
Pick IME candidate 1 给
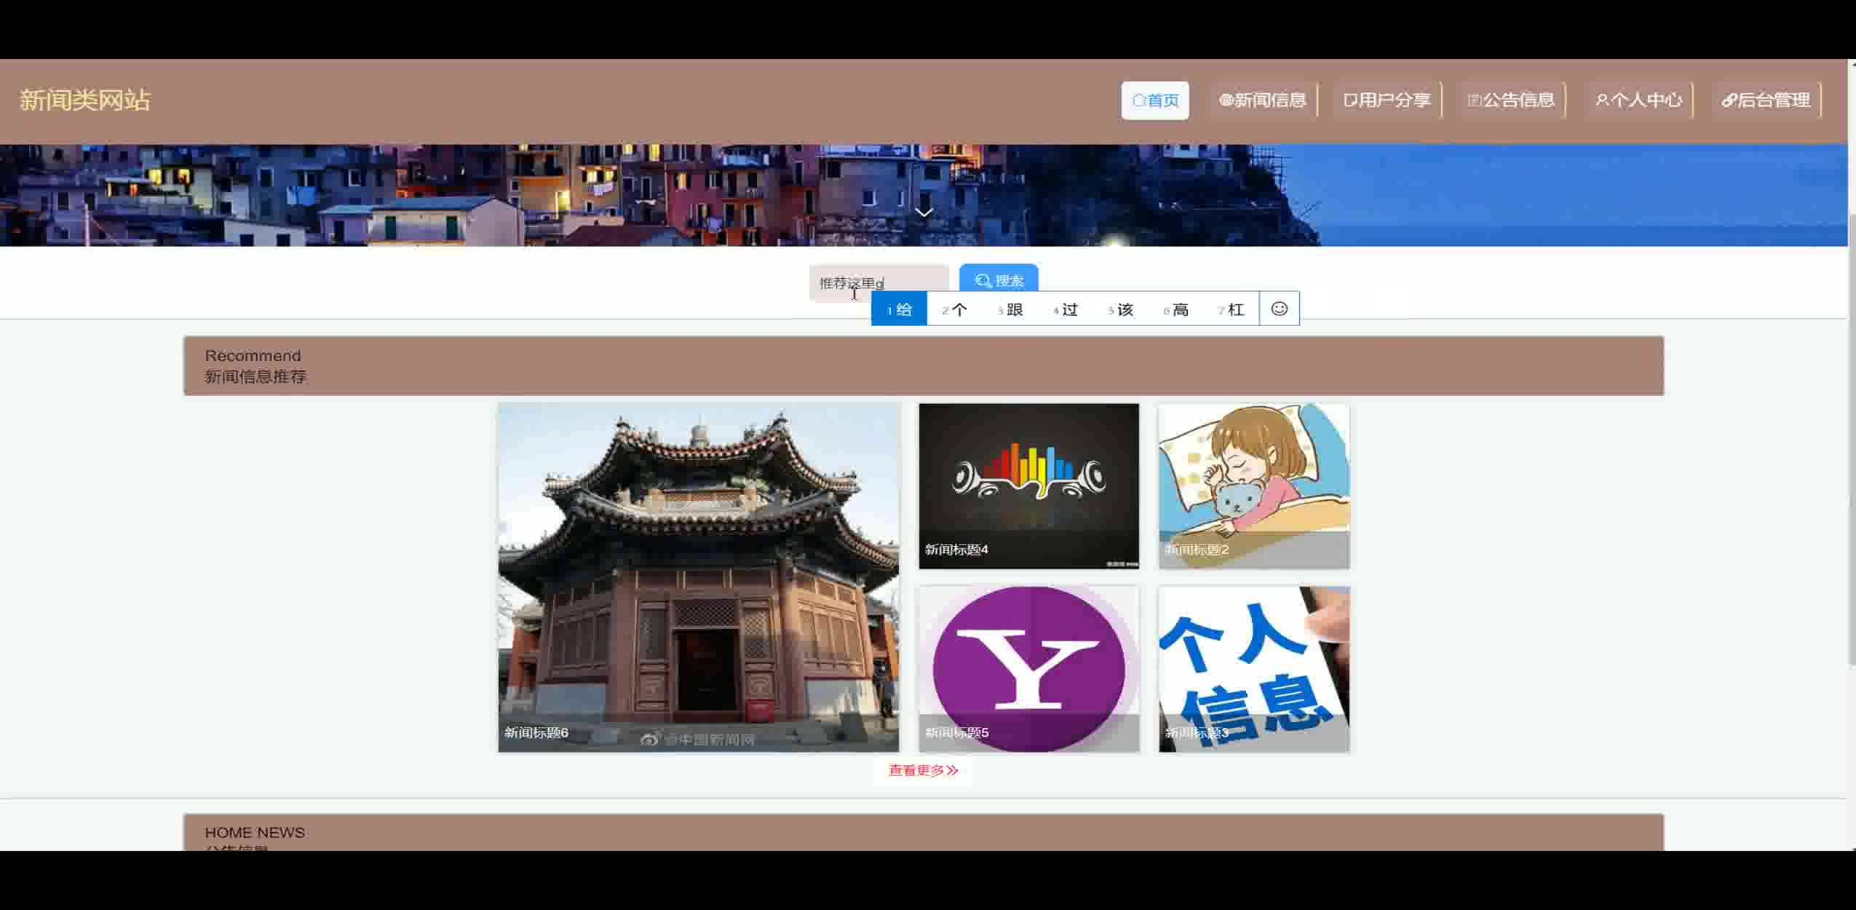point(899,309)
